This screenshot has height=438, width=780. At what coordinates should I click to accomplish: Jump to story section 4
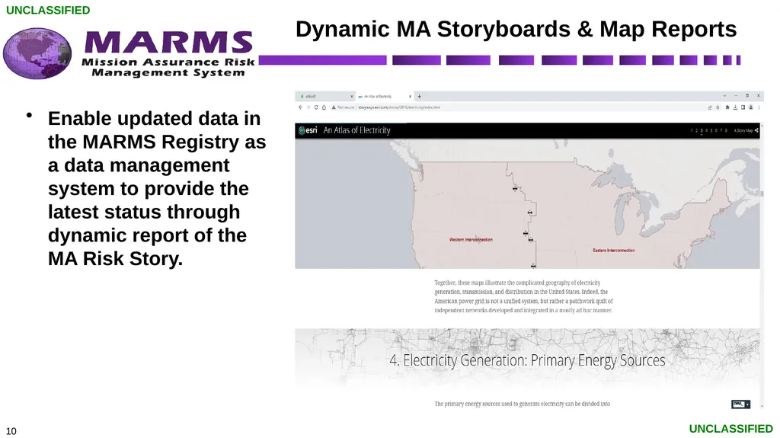click(706, 130)
